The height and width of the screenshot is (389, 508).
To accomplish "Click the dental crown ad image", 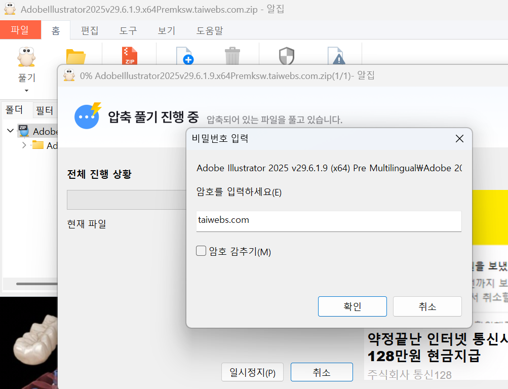I will tap(28, 343).
